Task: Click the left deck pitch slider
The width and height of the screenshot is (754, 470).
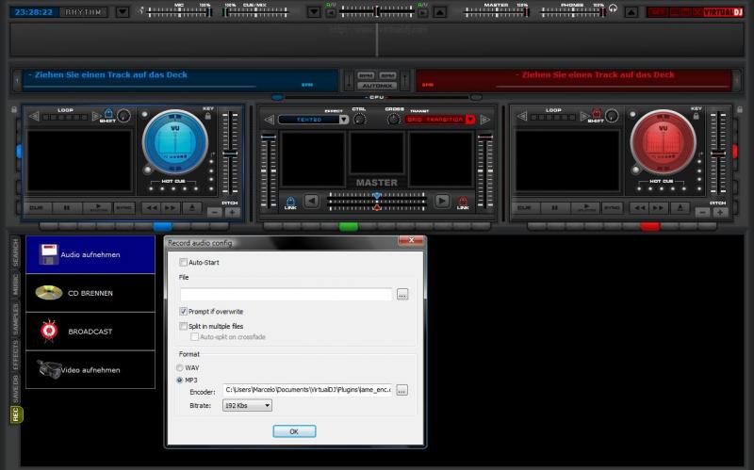Action: pyautogui.click(x=230, y=154)
